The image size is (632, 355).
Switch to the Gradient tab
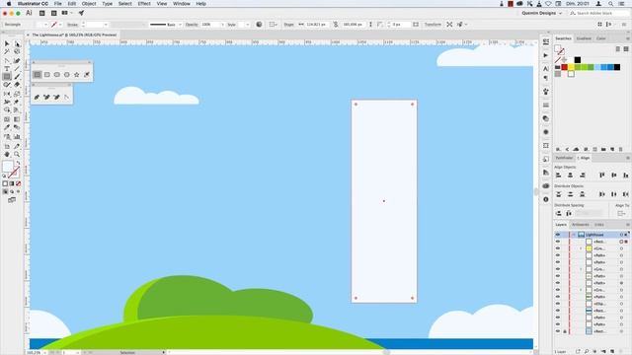(584, 38)
